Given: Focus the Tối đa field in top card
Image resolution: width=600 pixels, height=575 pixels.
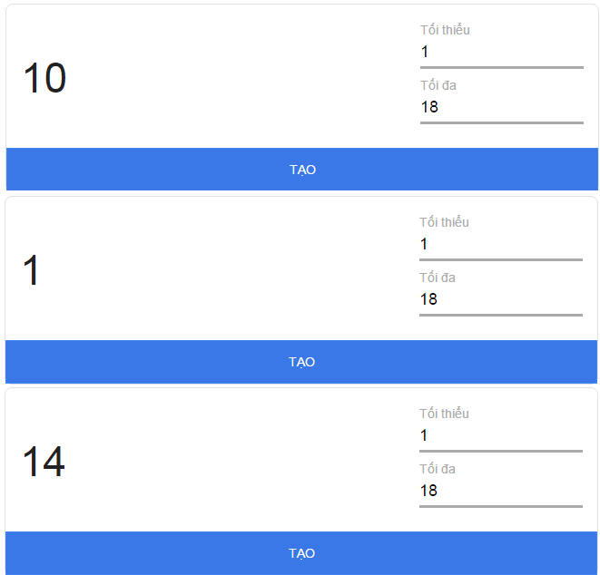Looking at the screenshot, I should click(x=501, y=107).
